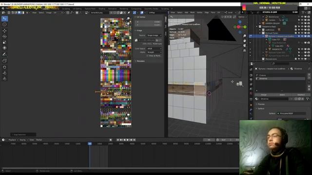Click the zoom magnifier in the UV editor
This screenshot has height=175, width=312.
(x=128, y=18)
